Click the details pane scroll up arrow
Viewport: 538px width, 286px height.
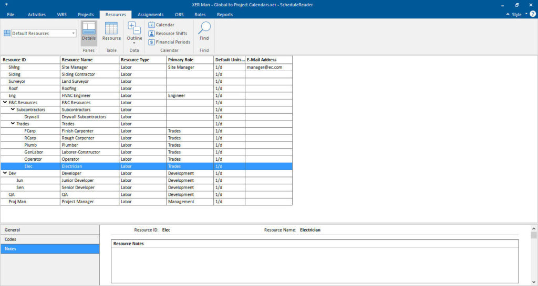tap(534, 228)
